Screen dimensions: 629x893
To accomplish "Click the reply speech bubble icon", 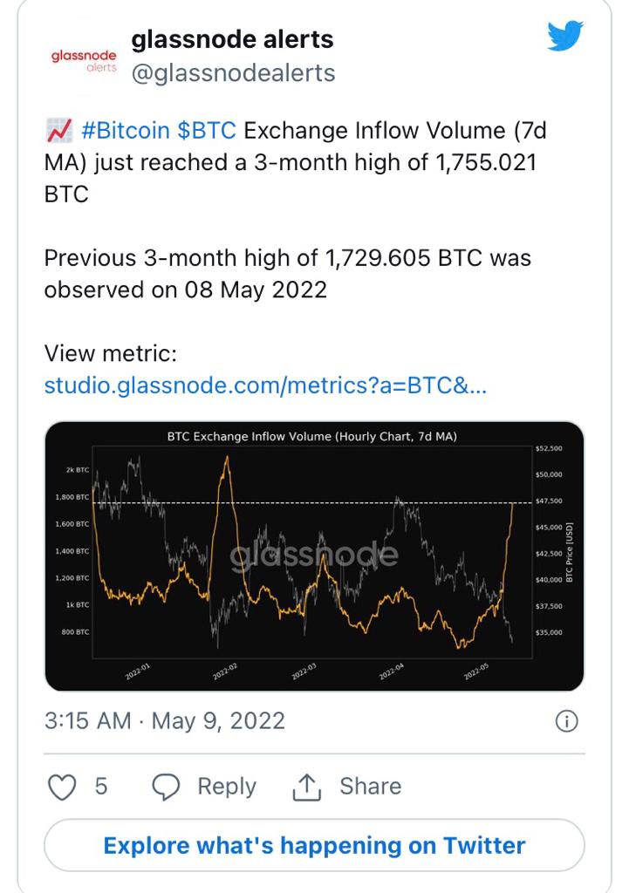I will coord(166,787).
